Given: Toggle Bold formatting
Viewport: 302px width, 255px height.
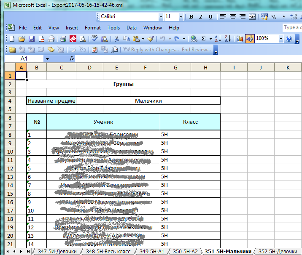Looking at the screenshot, I should 191,17.
